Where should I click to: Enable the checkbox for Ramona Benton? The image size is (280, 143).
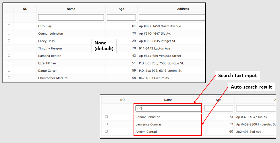[9, 56]
